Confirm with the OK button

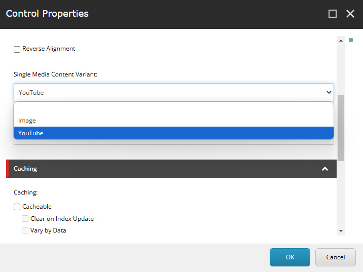[290, 257]
